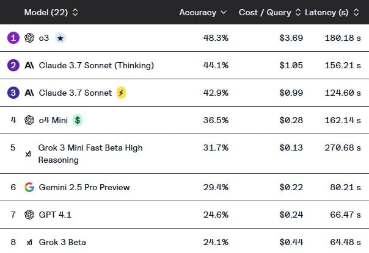Click the green dollar badge next to o4 Mini
The image size is (369, 253).
coord(78,120)
